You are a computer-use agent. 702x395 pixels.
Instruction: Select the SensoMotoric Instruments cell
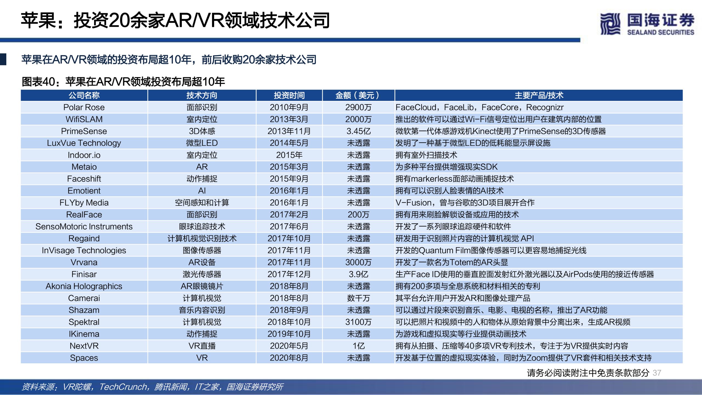[x=84, y=227]
